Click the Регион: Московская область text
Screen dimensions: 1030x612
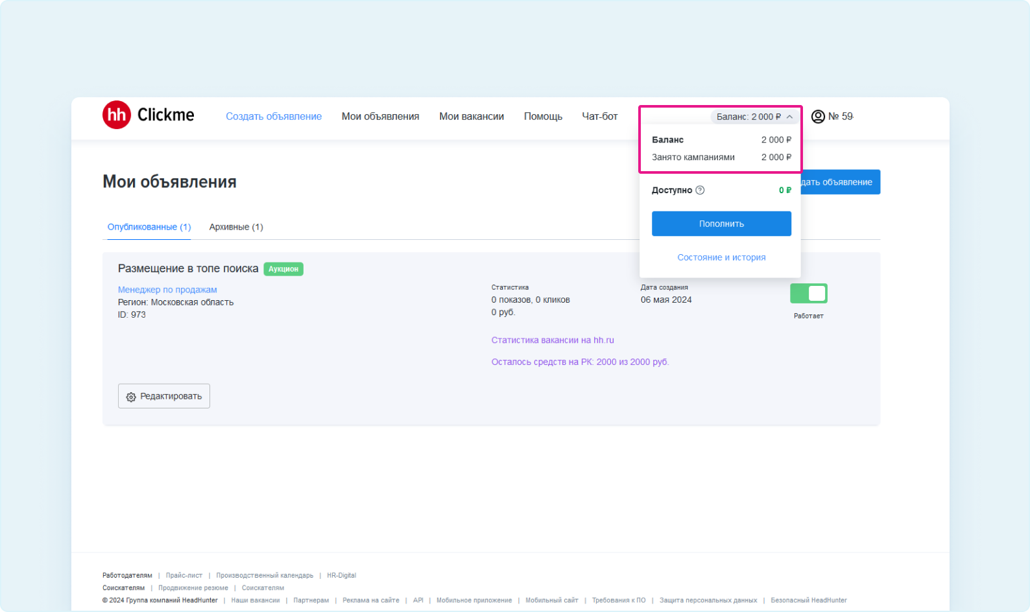point(176,302)
